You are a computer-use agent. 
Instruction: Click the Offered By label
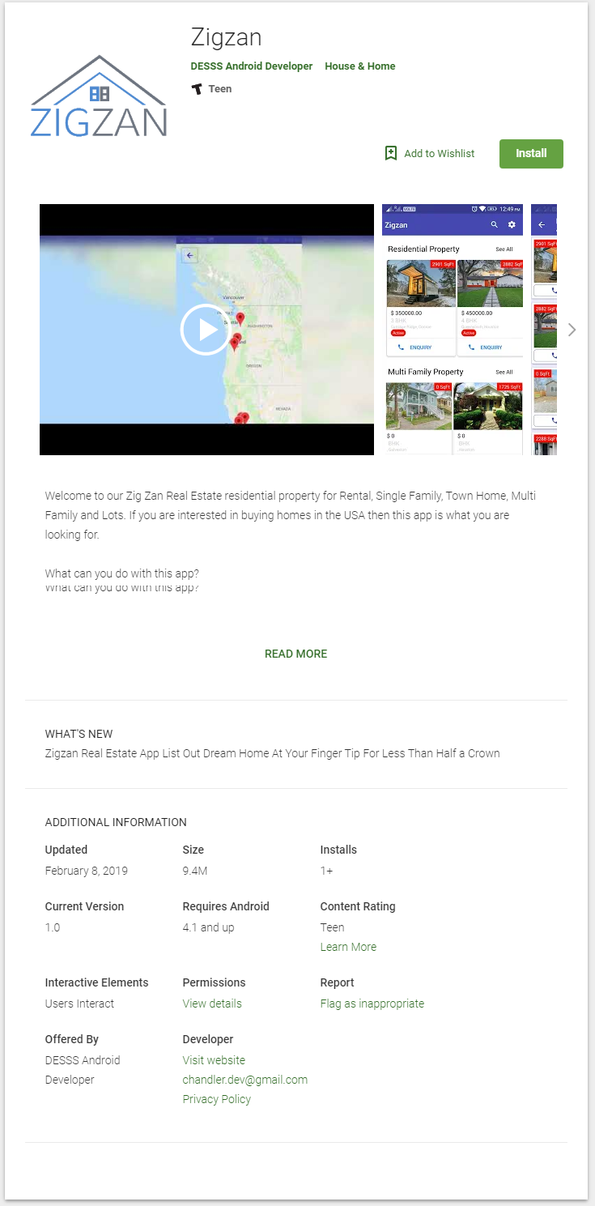click(71, 1039)
